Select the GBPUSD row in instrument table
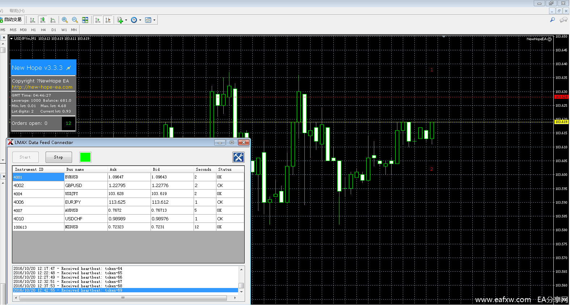Image resolution: width=570 pixels, height=305 pixels. pyautogui.click(x=73, y=186)
